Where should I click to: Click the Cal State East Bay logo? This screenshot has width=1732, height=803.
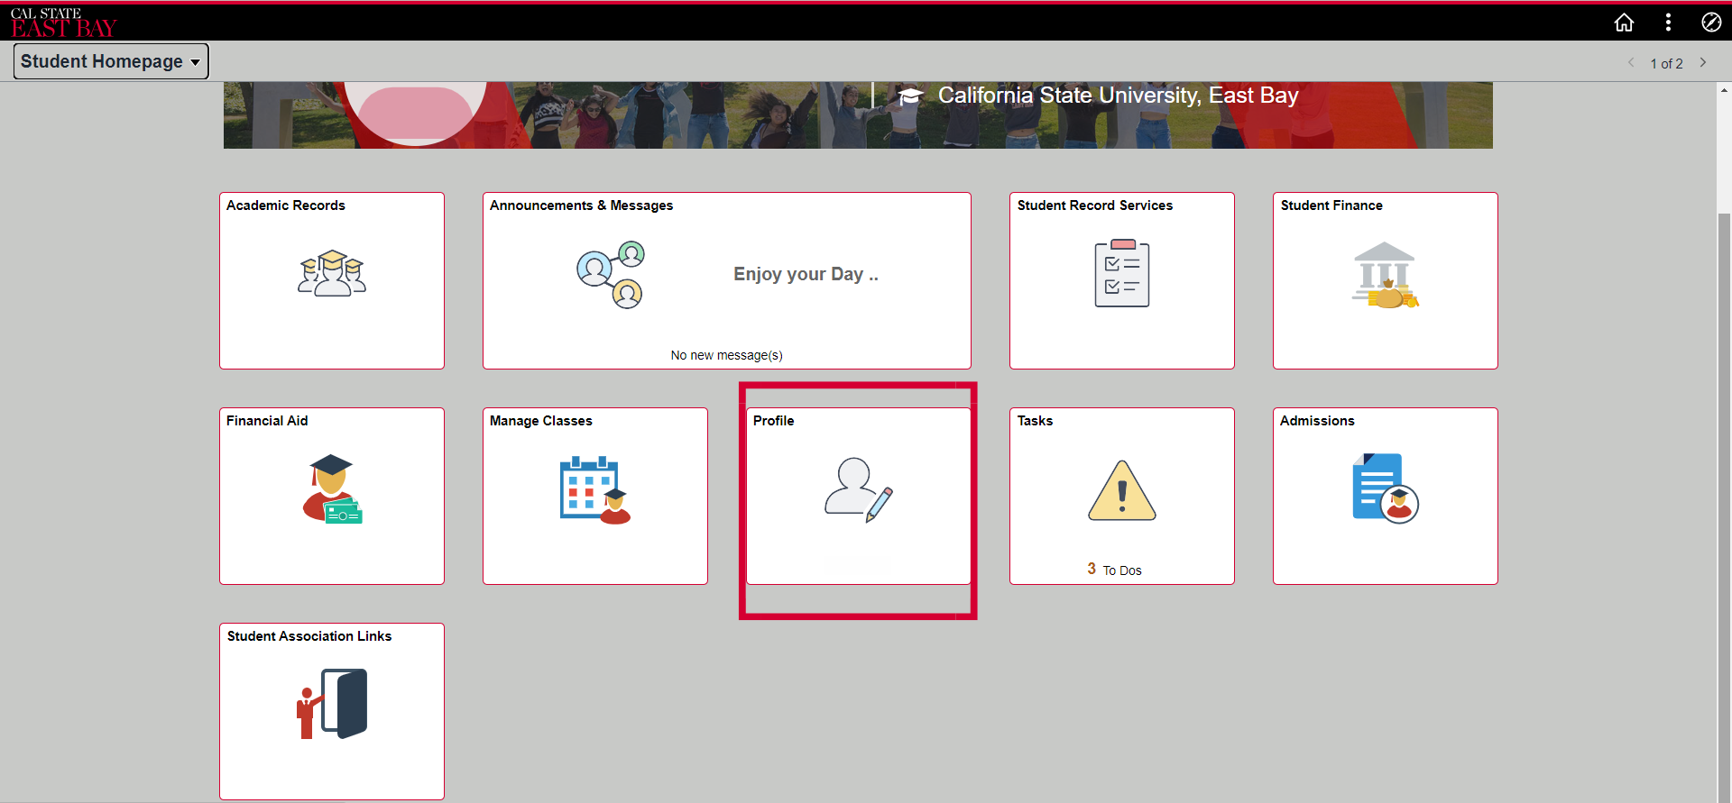click(63, 23)
